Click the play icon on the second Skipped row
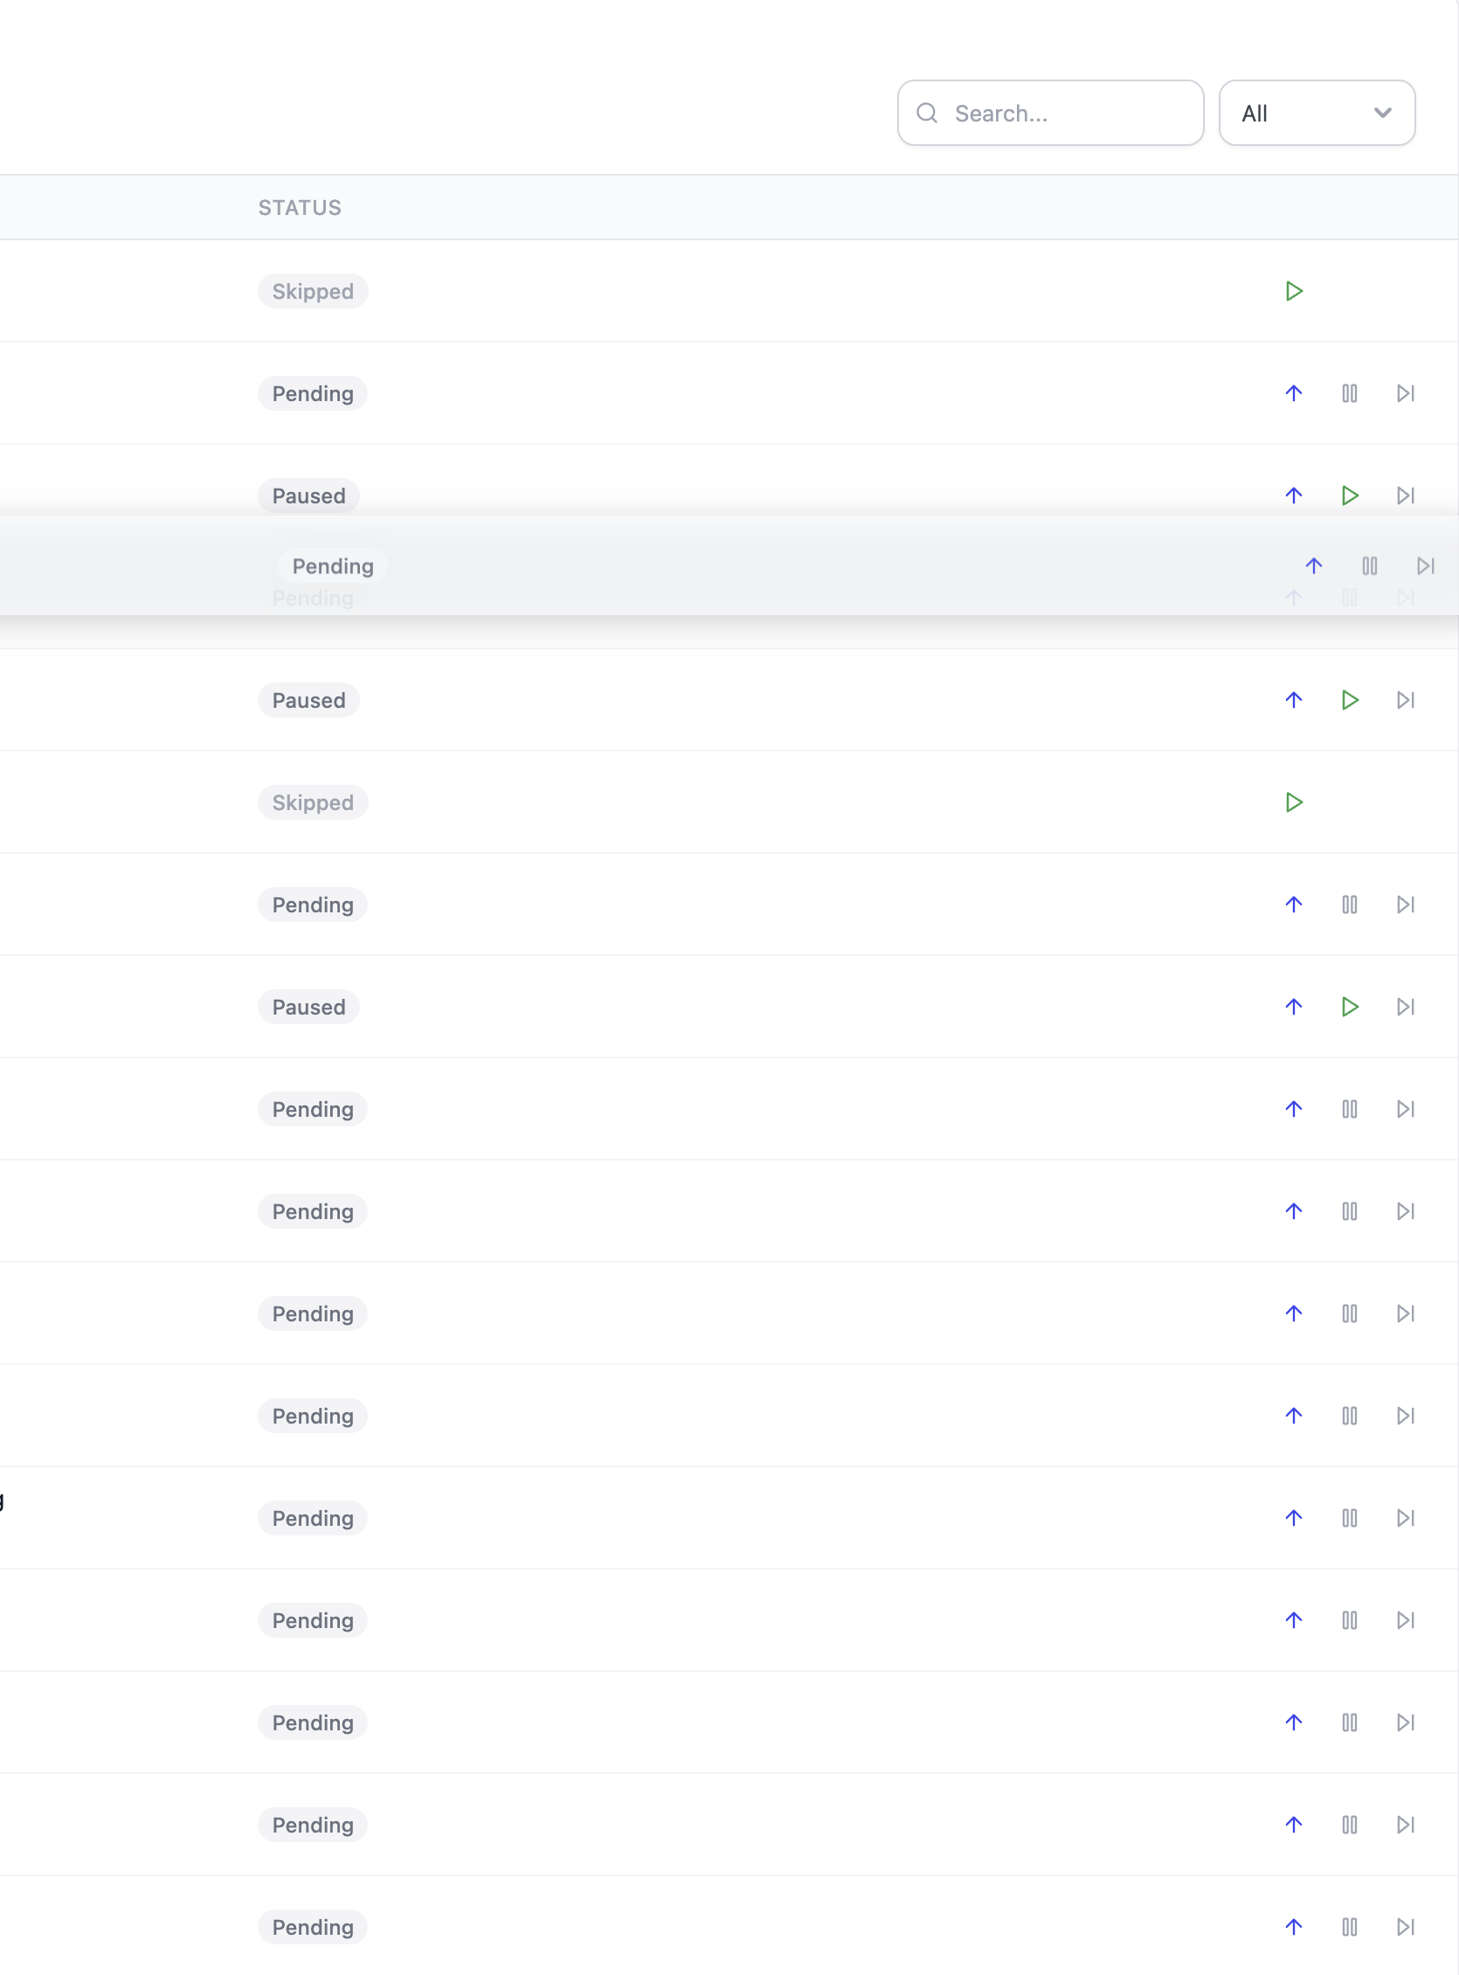The height and width of the screenshot is (1975, 1459). point(1293,802)
